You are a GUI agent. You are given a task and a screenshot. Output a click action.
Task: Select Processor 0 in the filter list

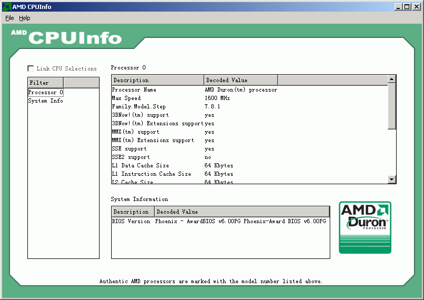(45, 93)
